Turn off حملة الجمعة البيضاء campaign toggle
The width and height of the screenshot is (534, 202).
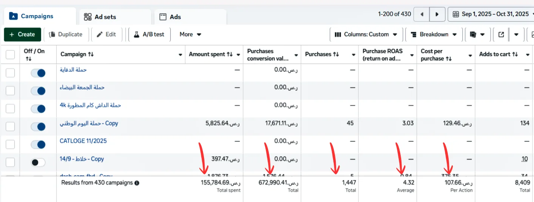click(38, 91)
